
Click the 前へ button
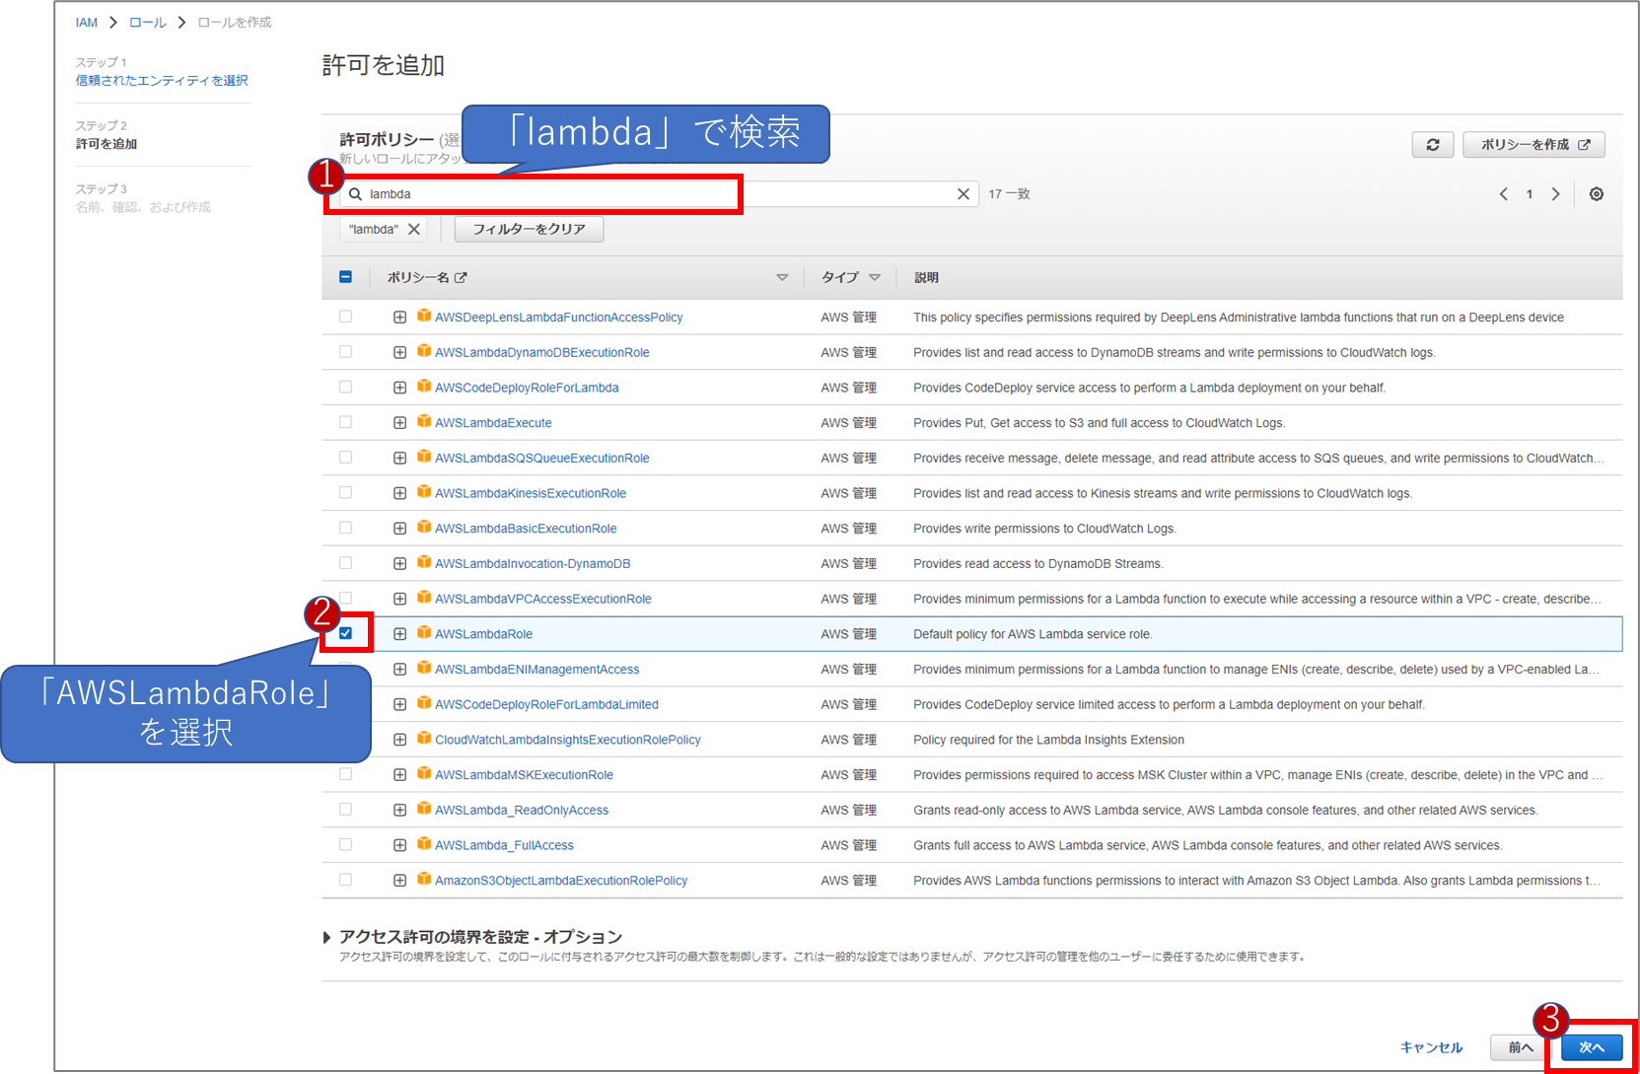[x=1521, y=1047]
